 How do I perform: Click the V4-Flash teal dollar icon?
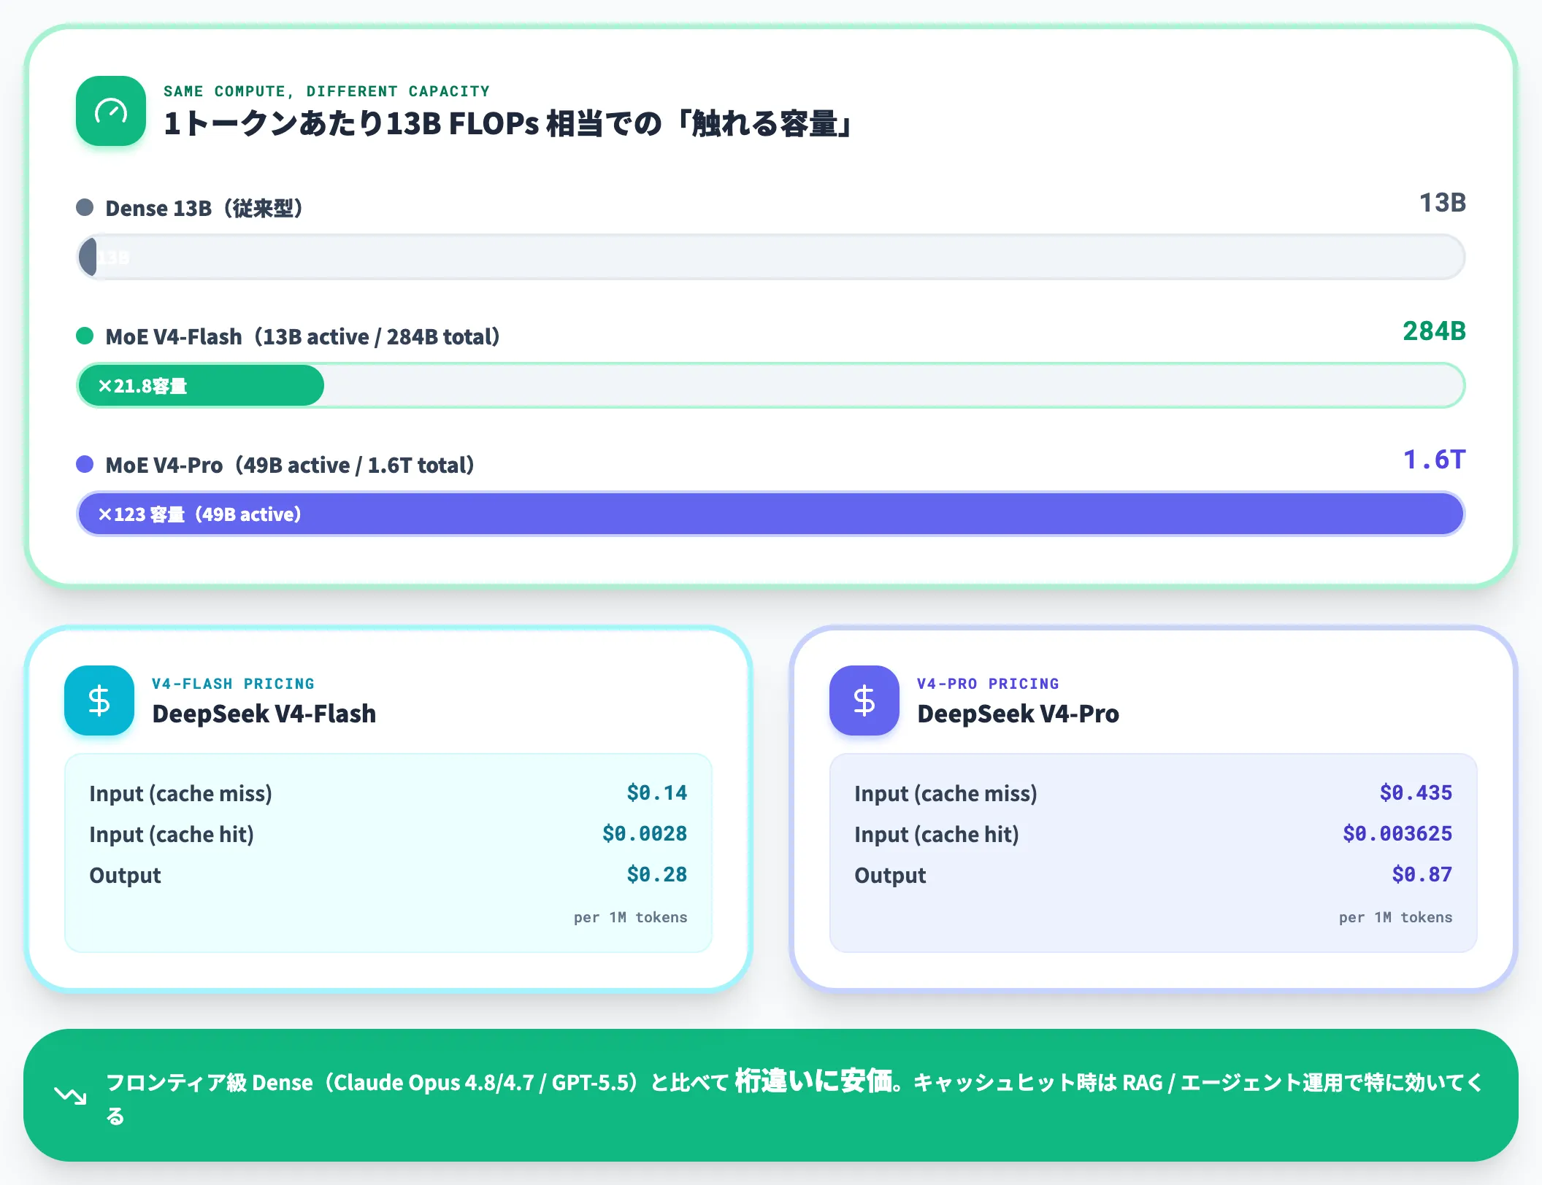(x=99, y=700)
